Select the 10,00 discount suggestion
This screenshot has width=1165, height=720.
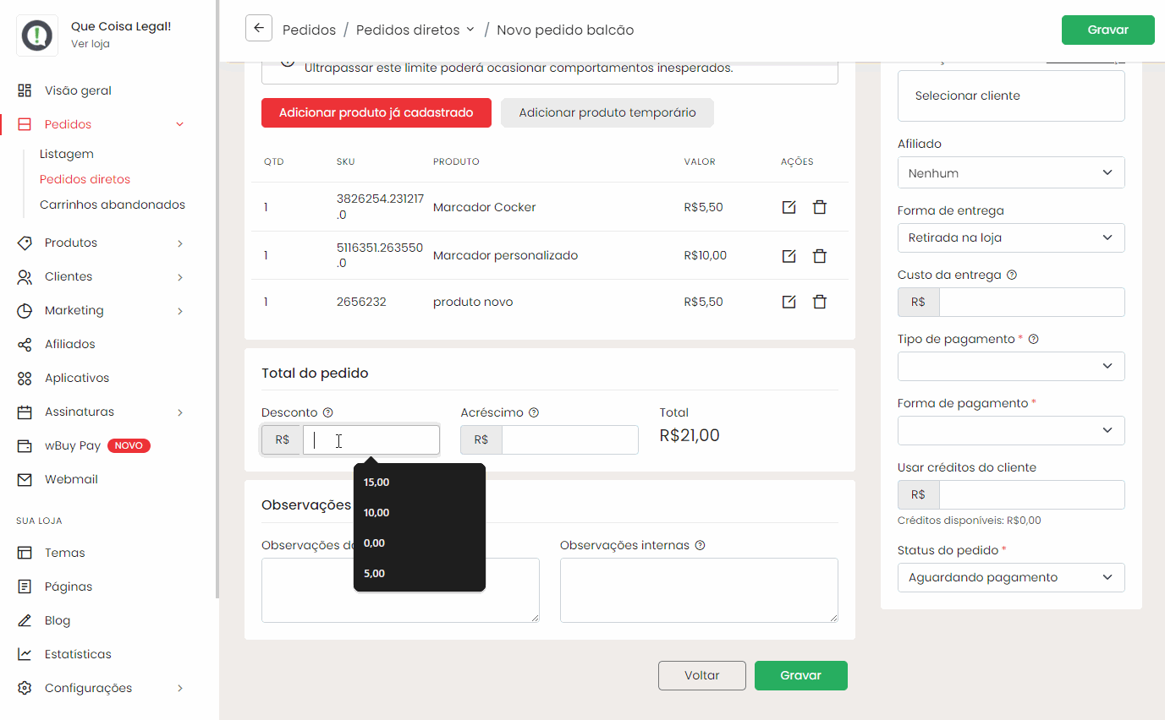[376, 513]
